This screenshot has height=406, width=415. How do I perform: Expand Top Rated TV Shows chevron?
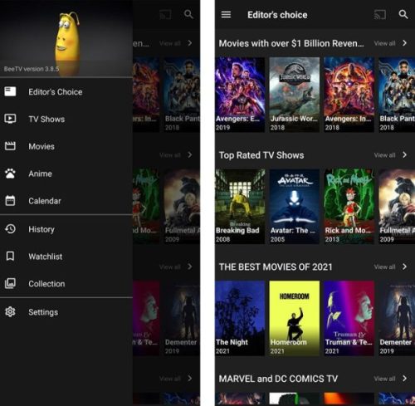[404, 155]
